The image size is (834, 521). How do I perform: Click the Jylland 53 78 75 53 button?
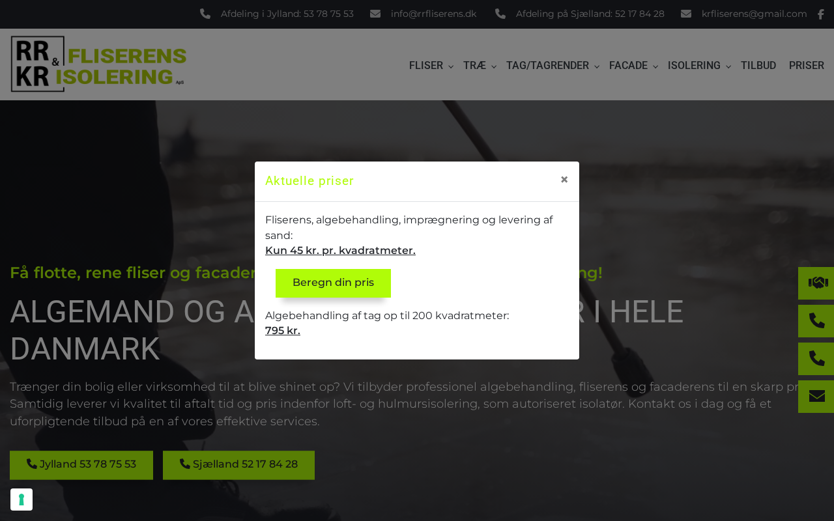click(x=81, y=465)
